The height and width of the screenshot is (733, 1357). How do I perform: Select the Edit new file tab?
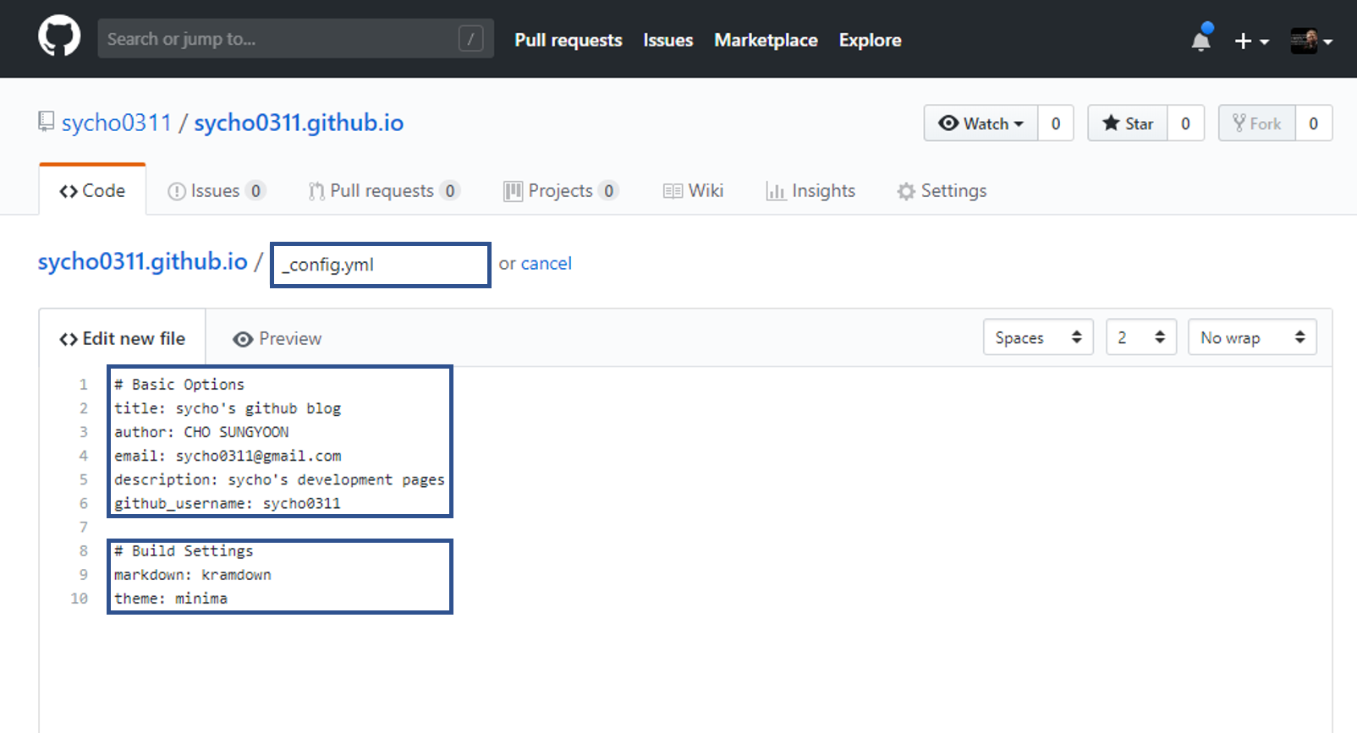(x=123, y=338)
